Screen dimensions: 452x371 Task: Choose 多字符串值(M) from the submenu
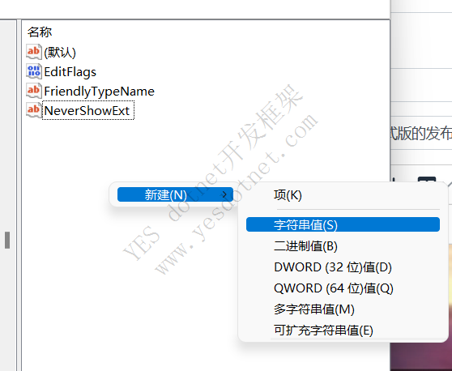(314, 309)
